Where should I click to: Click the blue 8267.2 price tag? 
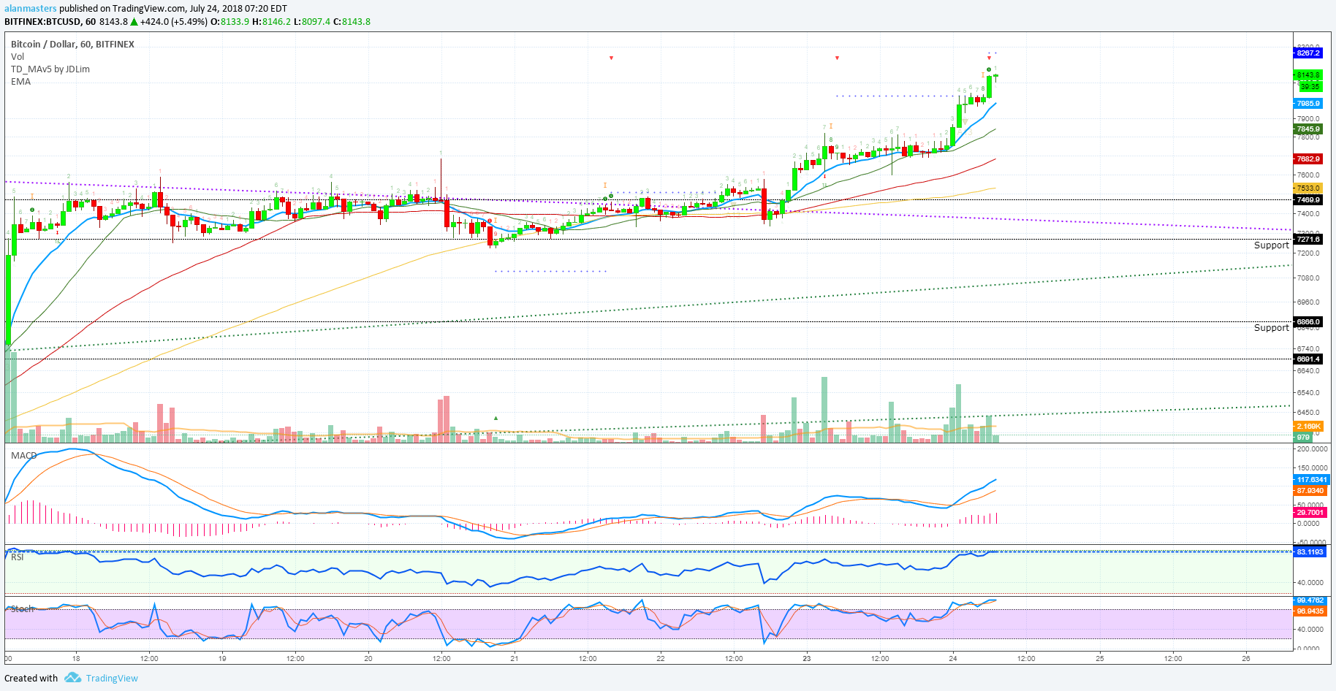(1308, 53)
